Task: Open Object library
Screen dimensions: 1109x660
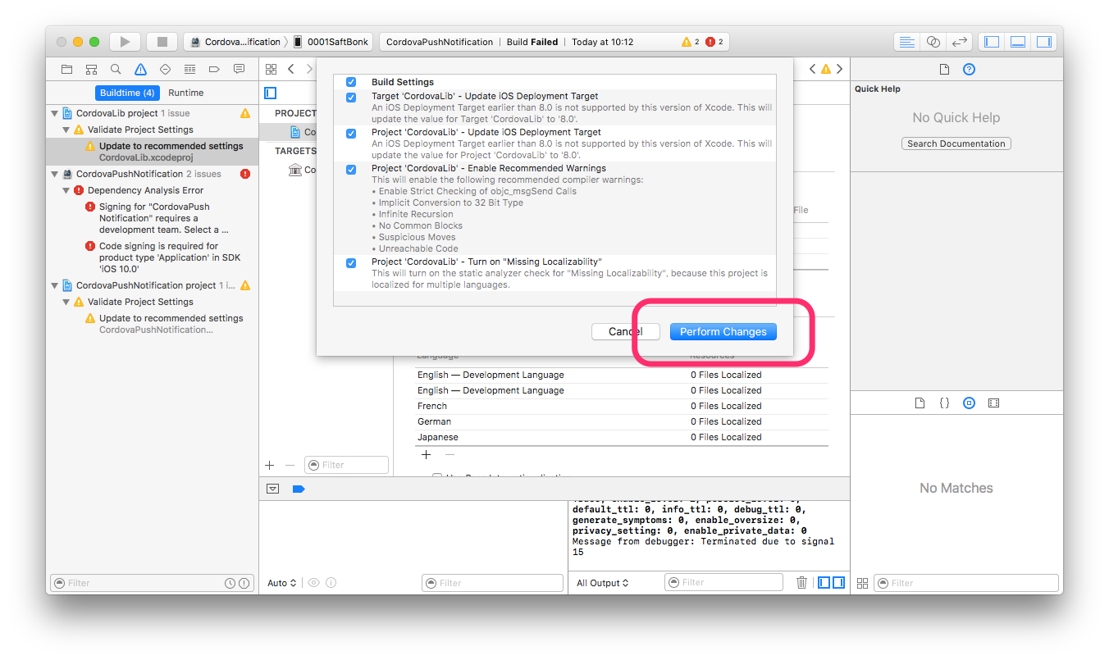Action: (x=969, y=403)
